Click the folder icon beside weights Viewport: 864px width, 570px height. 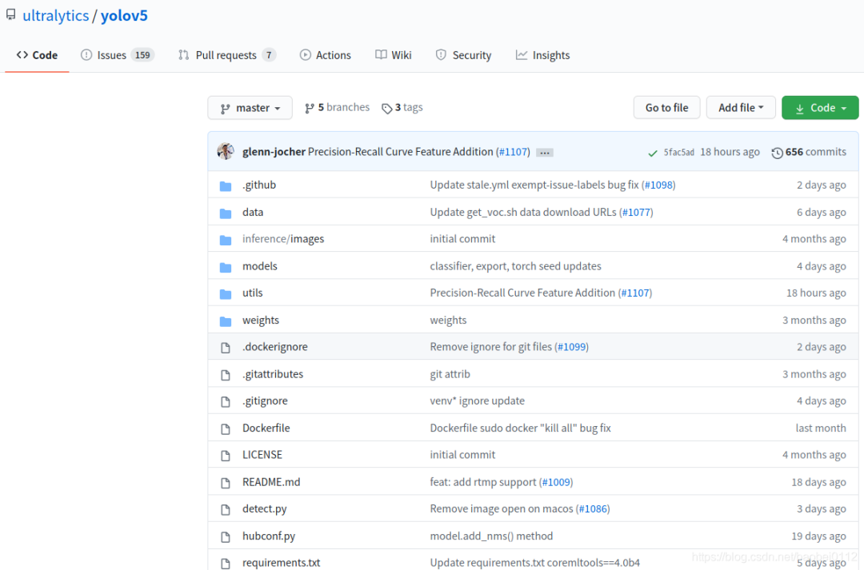tap(226, 321)
